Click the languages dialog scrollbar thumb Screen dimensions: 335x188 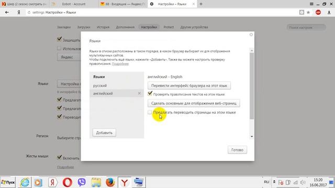(252, 86)
